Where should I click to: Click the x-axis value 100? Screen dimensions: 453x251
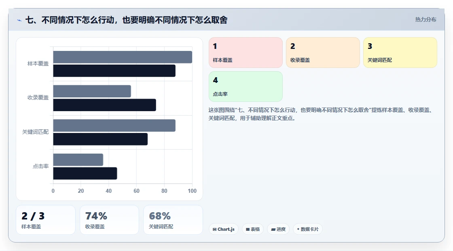click(192, 191)
